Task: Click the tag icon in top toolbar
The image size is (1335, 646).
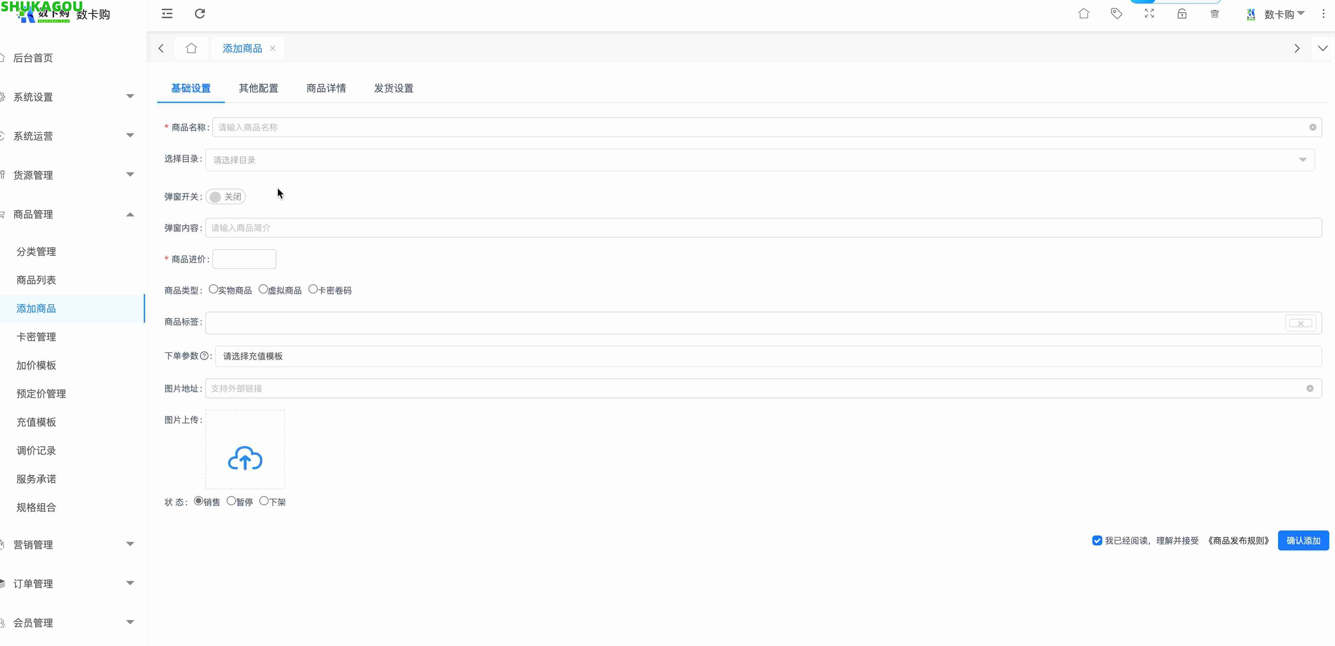Action: (1116, 14)
